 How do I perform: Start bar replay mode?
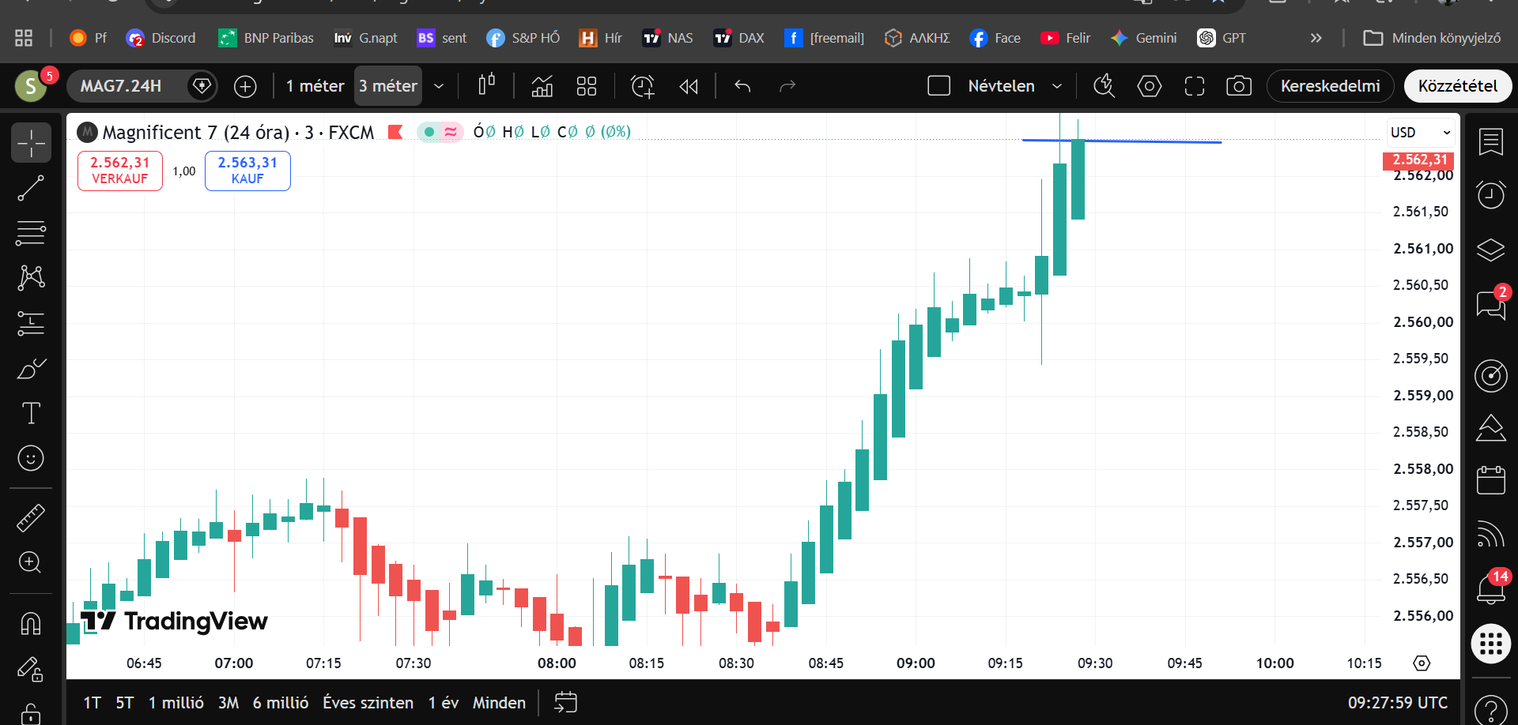point(689,85)
